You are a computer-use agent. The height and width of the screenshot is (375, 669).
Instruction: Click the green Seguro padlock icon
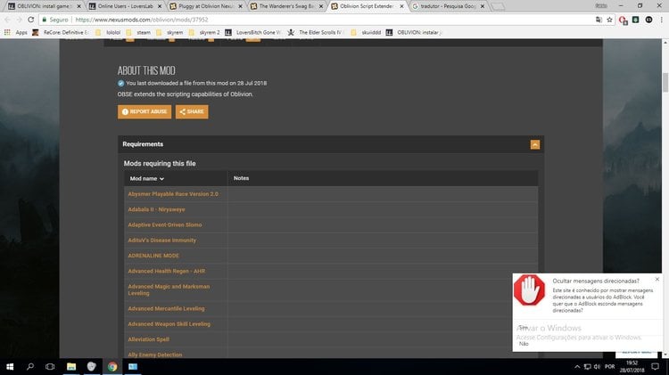44,20
